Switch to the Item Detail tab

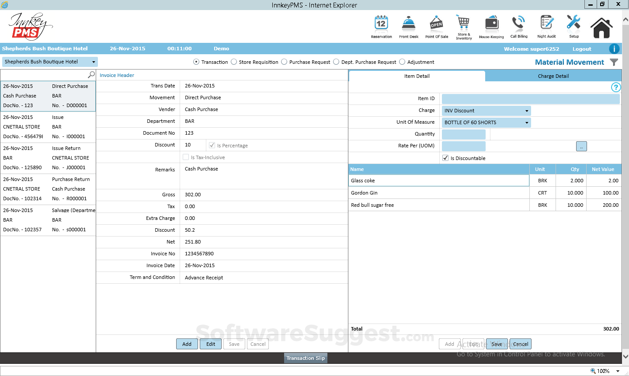(x=417, y=76)
